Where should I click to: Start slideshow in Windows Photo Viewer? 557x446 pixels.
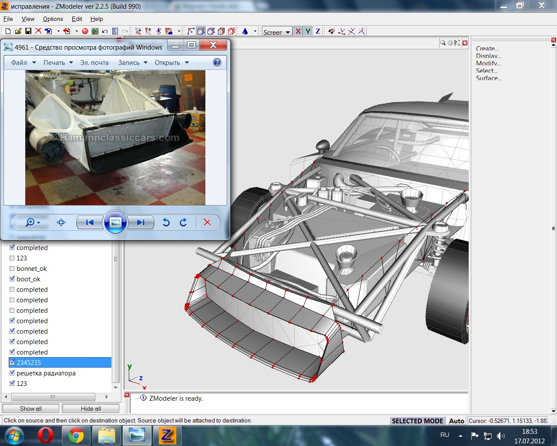[x=115, y=223]
